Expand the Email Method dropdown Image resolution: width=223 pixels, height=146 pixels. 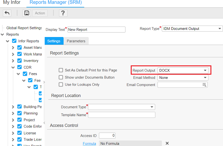[x=205, y=78]
